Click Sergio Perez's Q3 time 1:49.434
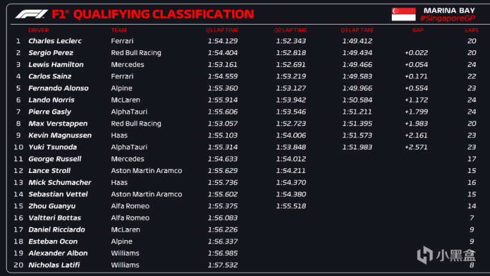Image resolution: width=490 pixels, height=276 pixels. pos(357,53)
